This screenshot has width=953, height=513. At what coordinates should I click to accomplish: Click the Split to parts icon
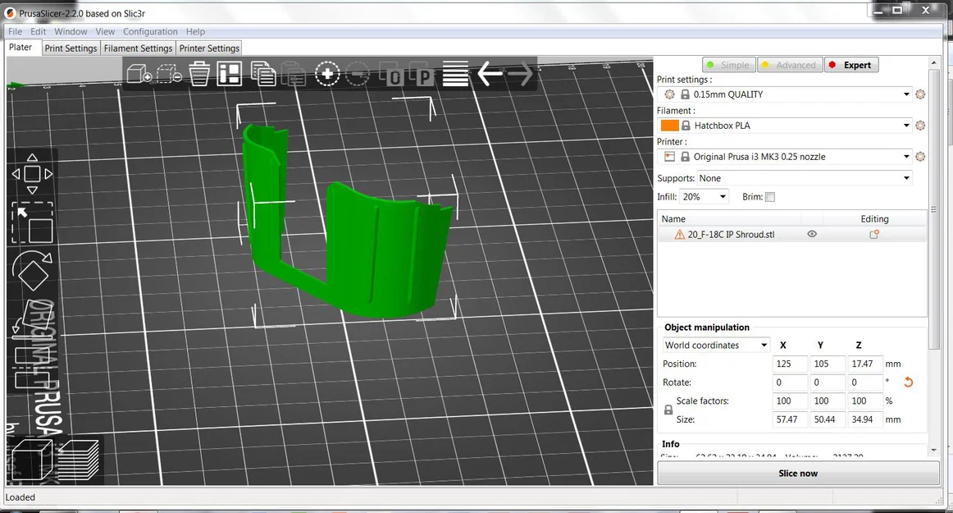(x=422, y=74)
